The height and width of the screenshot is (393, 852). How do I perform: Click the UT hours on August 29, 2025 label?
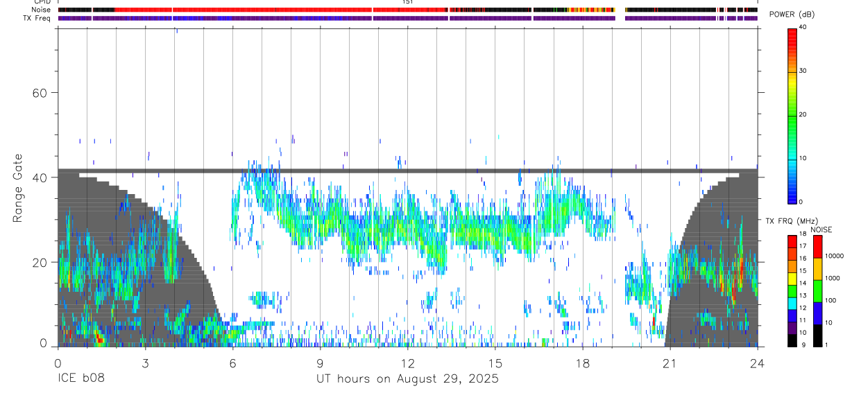coord(407,379)
